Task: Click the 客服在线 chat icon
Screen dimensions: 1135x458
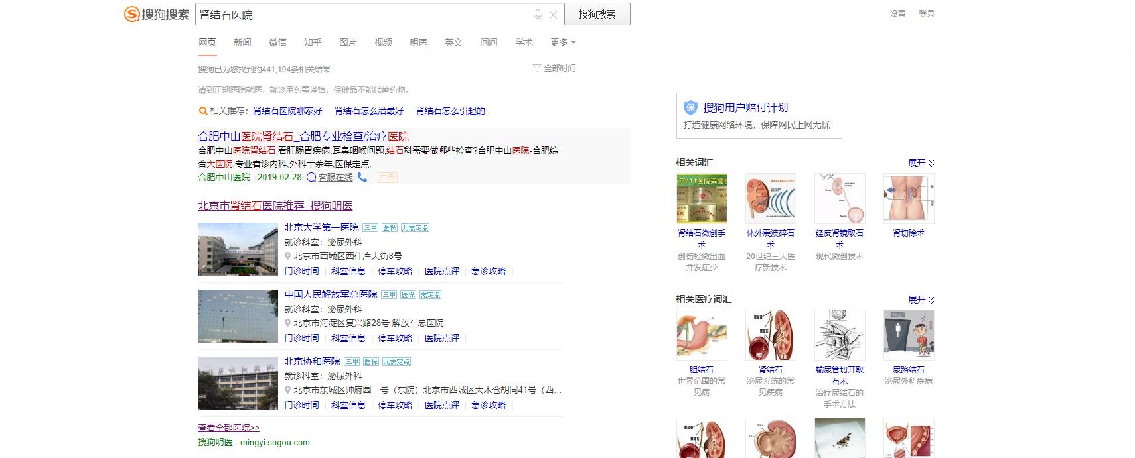Action: coord(311,178)
